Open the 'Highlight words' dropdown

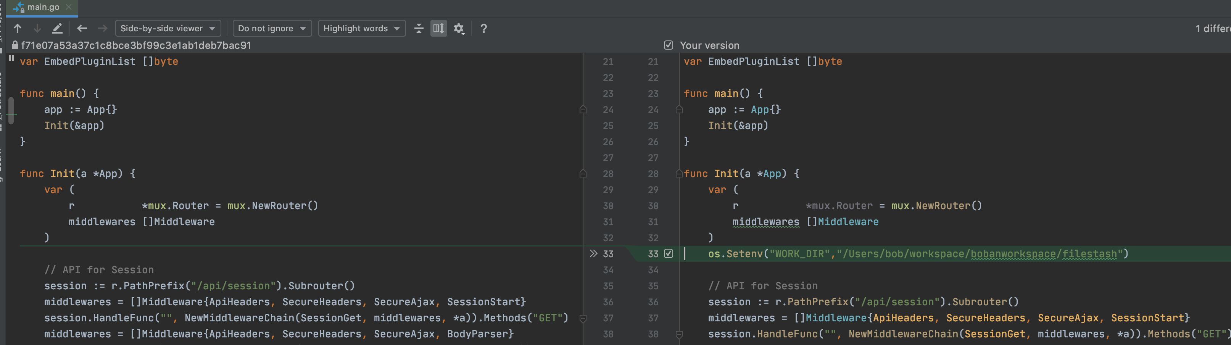(x=361, y=28)
